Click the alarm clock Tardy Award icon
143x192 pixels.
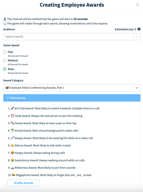[x=12, y=116]
